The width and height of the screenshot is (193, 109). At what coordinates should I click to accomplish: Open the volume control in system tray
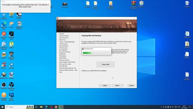(x=173, y=107)
